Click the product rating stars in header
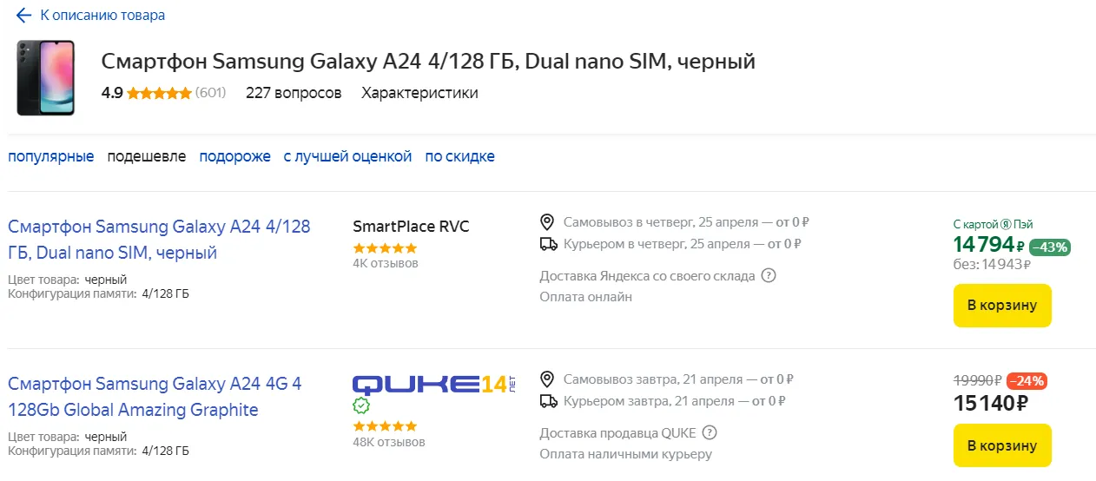 [159, 93]
